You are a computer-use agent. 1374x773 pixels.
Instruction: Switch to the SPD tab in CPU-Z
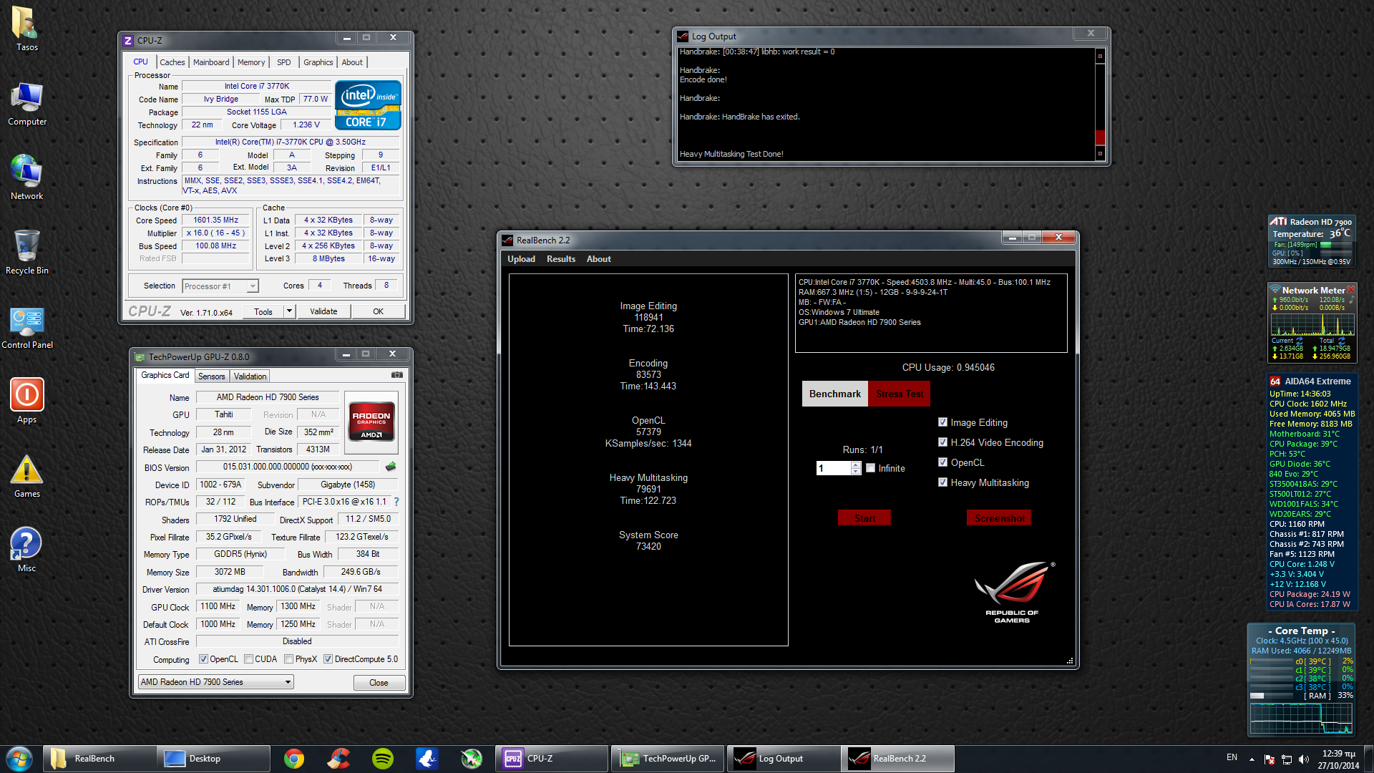tap(284, 62)
